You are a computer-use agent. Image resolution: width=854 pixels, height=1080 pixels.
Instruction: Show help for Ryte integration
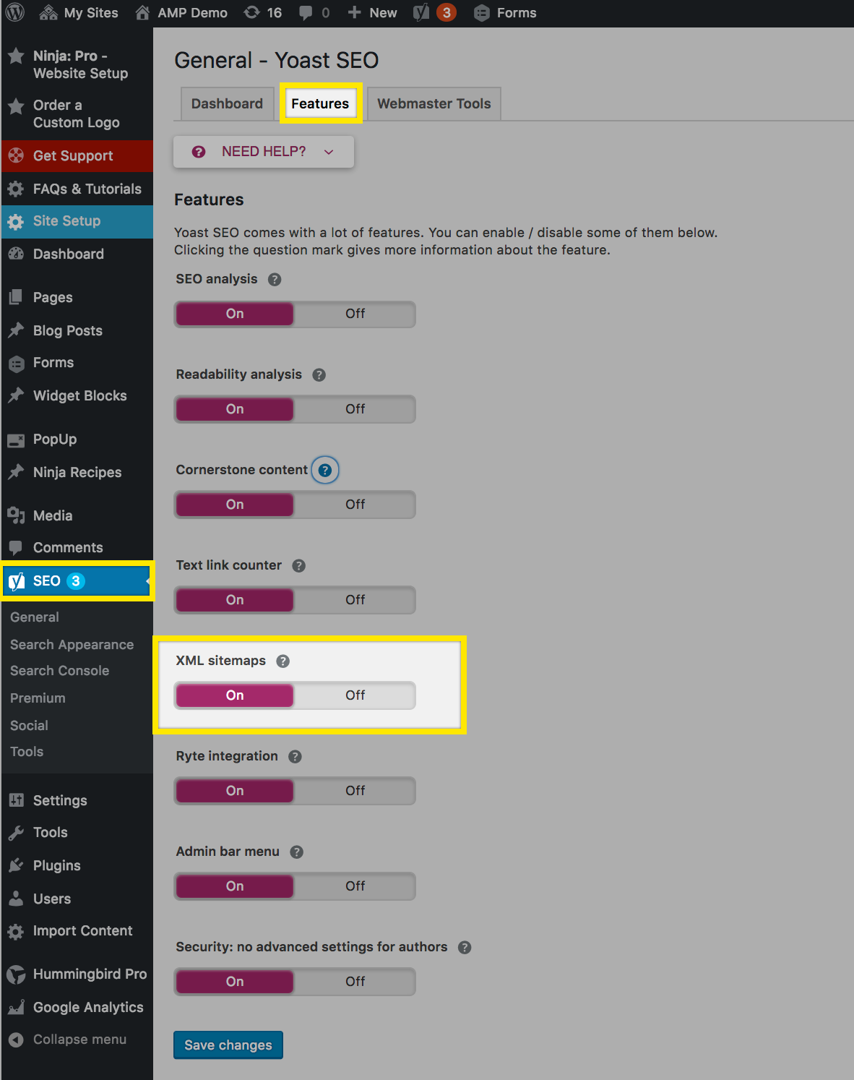point(295,756)
